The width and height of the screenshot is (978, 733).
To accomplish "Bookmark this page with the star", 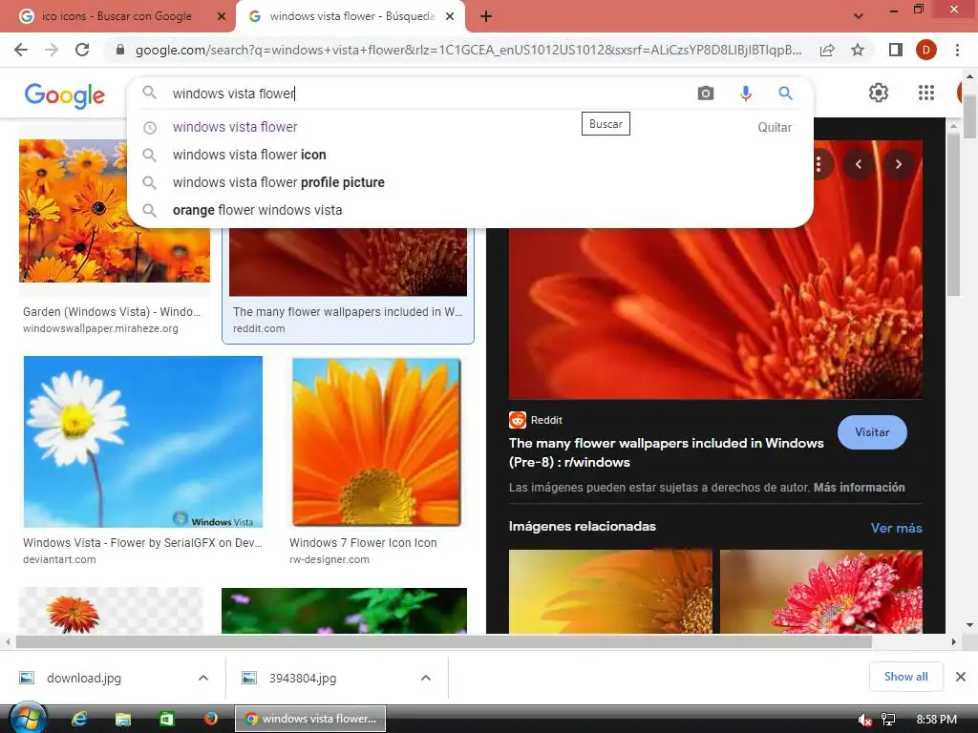I will pyautogui.click(x=858, y=50).
